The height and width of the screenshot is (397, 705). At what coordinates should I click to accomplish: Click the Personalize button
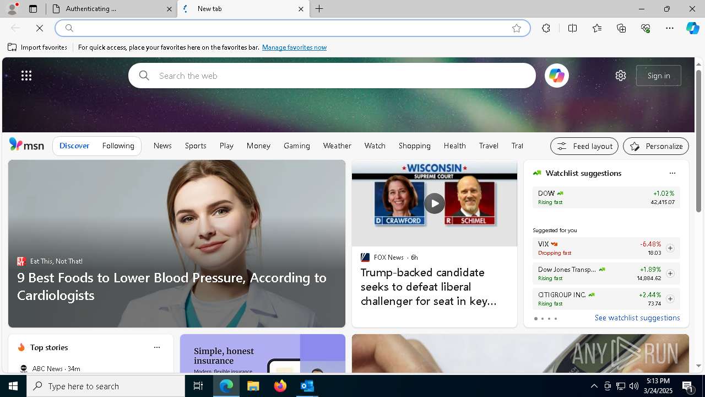click(x=656, y=146)
